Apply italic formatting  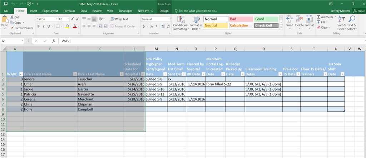point(43,26)
